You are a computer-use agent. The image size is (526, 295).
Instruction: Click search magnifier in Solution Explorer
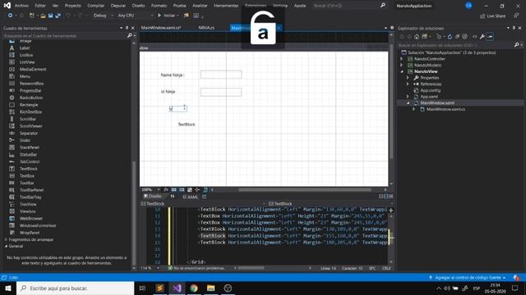(x=517, y=44)
